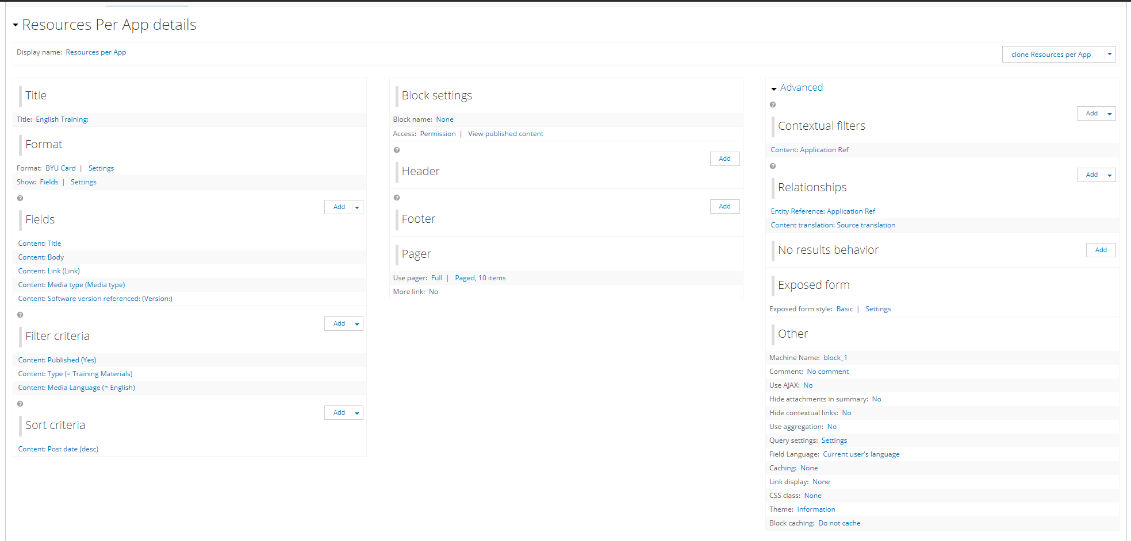Change Block caching Do not cache
This screenshot has height=541, width=1131.
(839, 523)
